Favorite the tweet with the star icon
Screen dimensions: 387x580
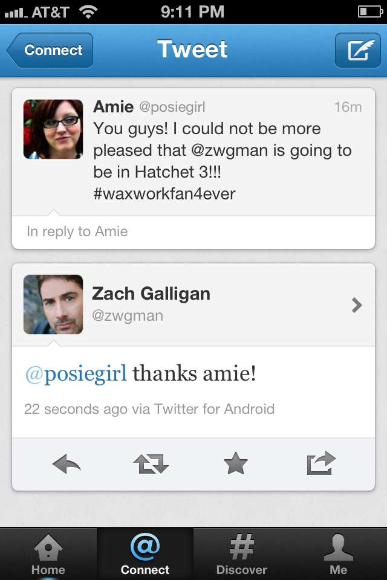click(x=236, y=464)
